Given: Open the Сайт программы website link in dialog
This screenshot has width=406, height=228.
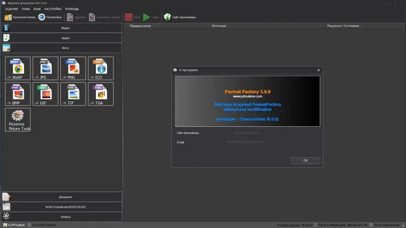Looking at the screenshot, I should [x=246, y=133].
